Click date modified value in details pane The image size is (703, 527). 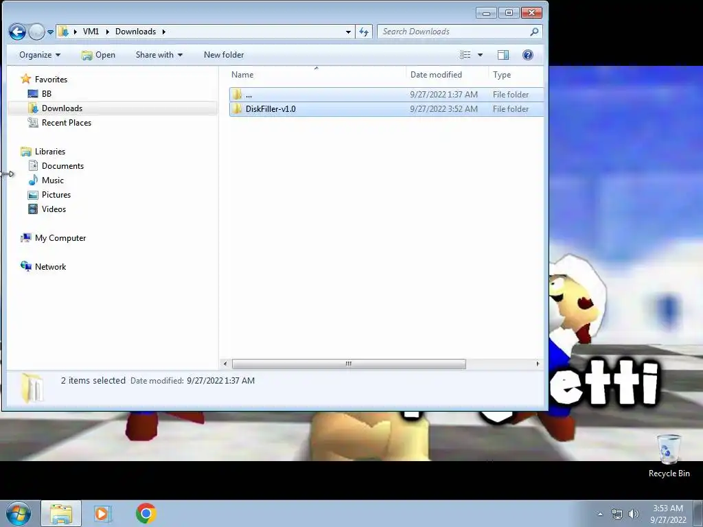[220, 380]
